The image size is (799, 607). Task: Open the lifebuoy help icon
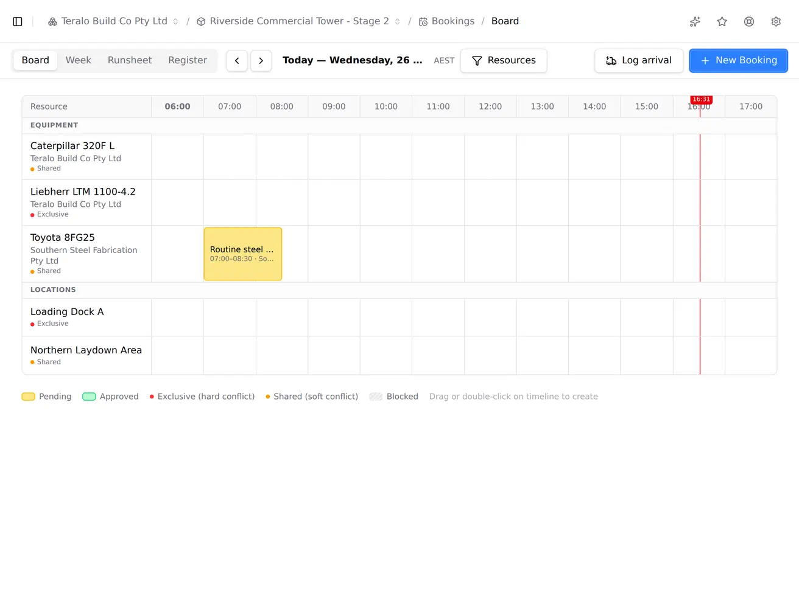(749, 21)
